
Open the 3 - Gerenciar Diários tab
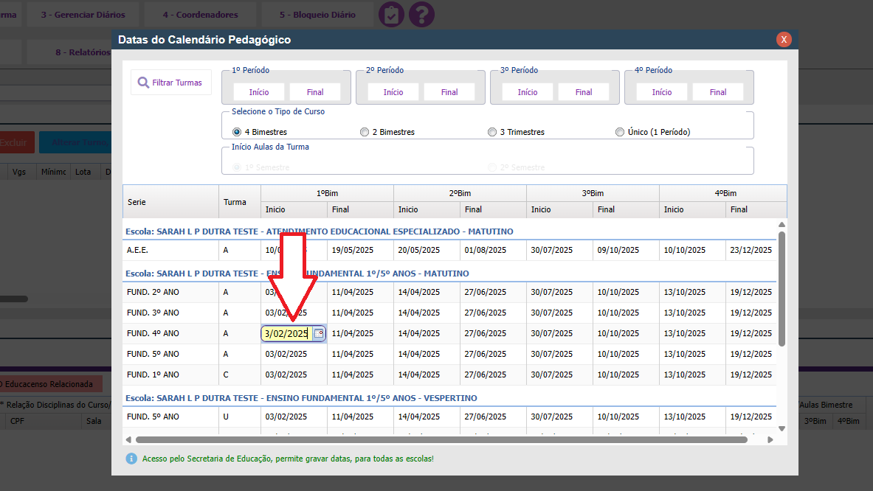(x=83, y=15)
